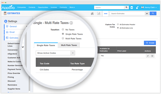Select Number Generation in settings list
The width and height of the screenshot is (161, 94).
(15, 65)
